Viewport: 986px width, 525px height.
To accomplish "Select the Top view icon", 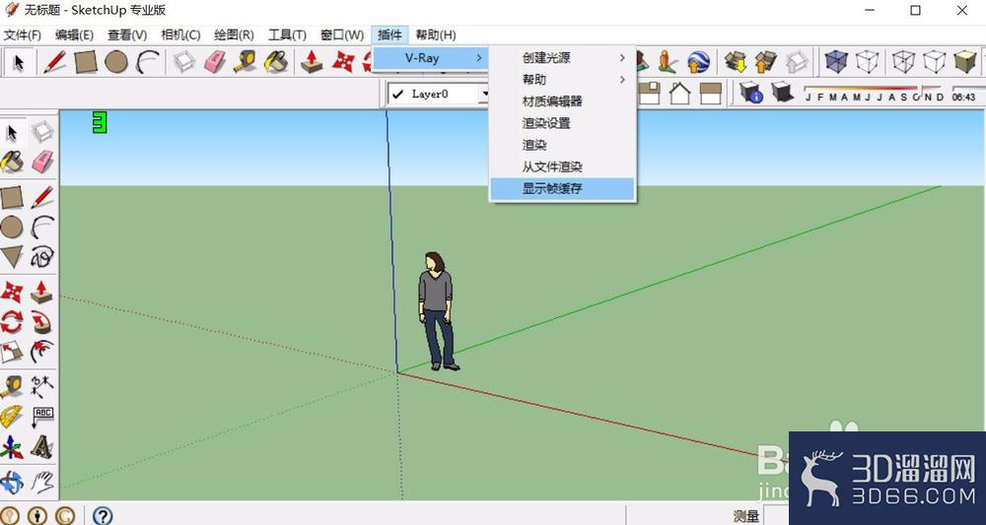I will (x=649, y=94).
